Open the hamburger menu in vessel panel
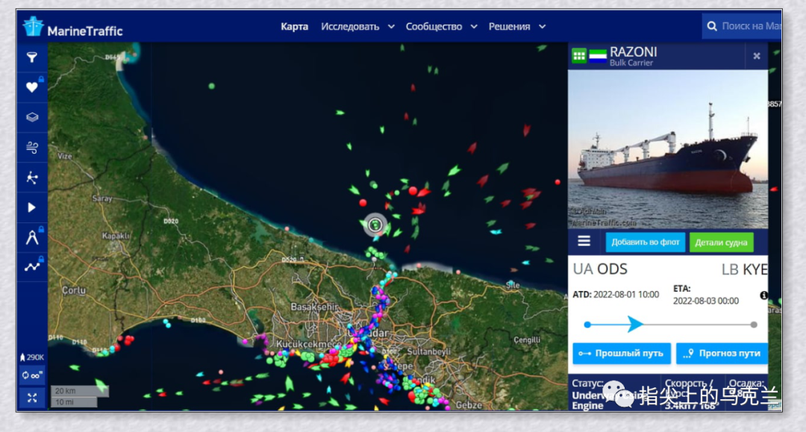 [x=584, y=241]
